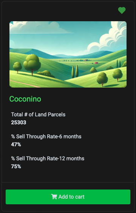The image size is (136, 213).
Task: Open the rolling hills landscape thumbnail
Action: coord(68,54)
